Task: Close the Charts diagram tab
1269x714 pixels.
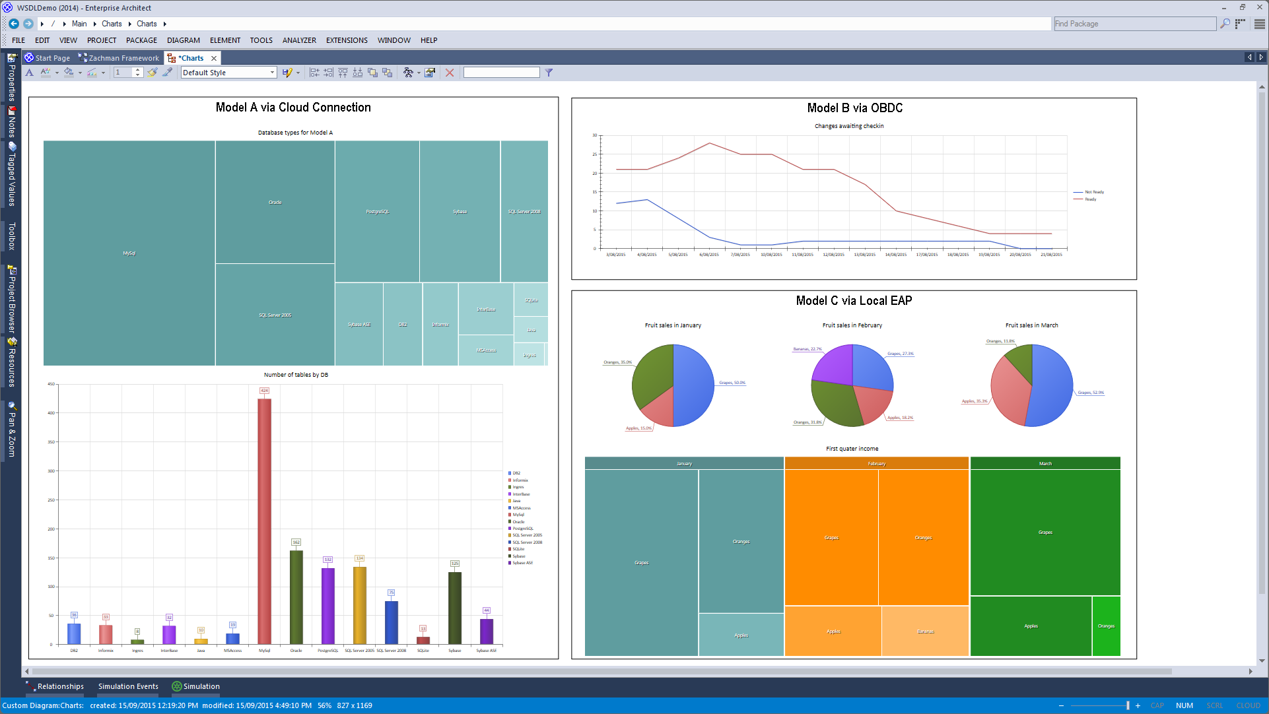Action: (214, 58)
